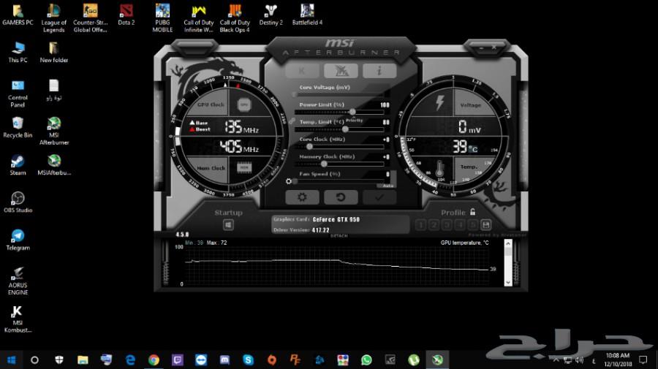Select profile slot 4
658x369 pixels.
coord(460,225)
